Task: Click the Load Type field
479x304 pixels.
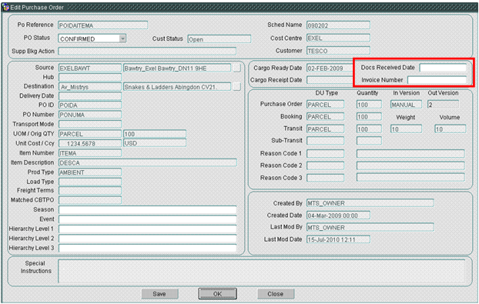Action: pos(90,182)
